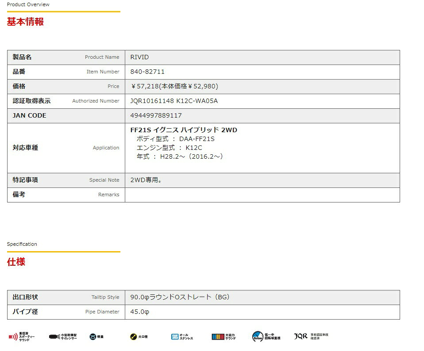Click the Bottom low-mid rpm gauge icon

[x=258, y=337]
